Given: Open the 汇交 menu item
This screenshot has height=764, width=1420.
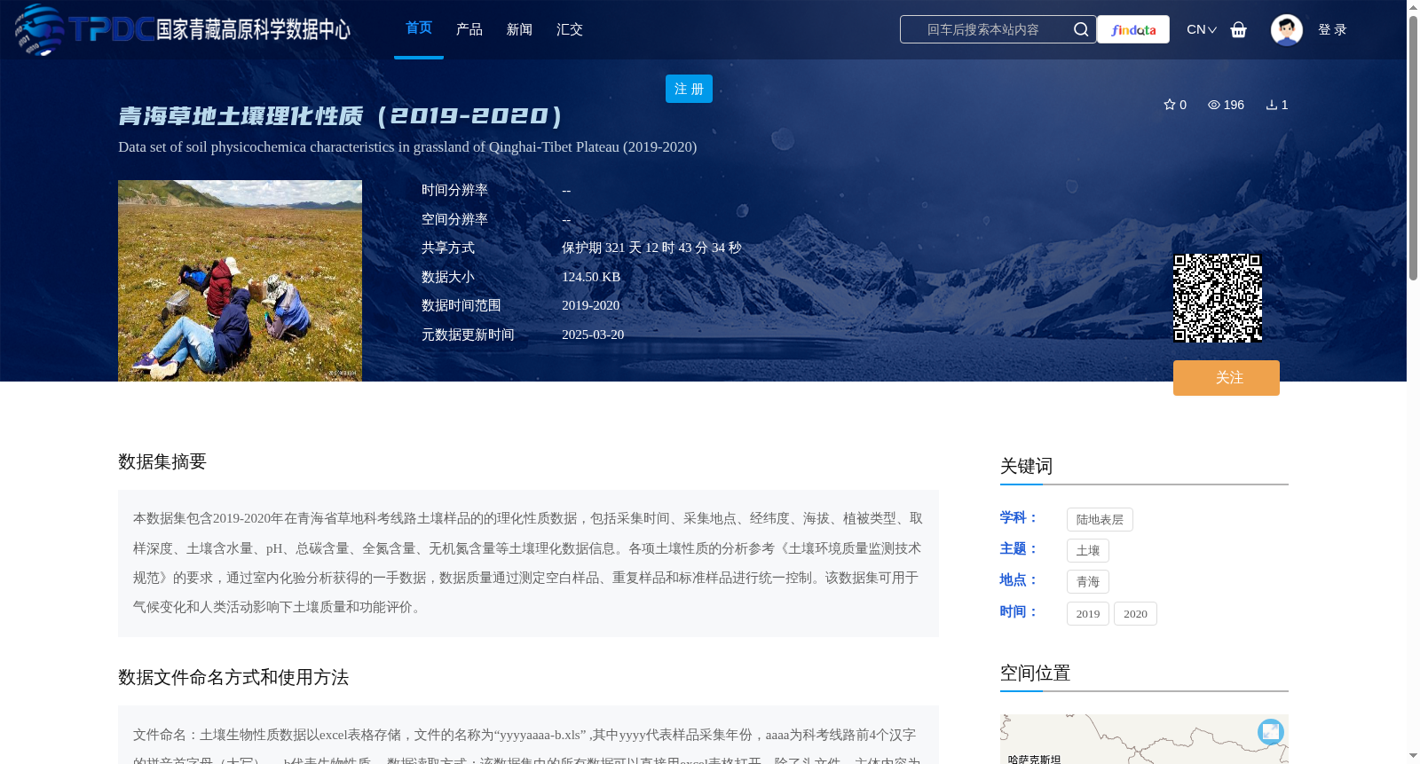Looking at the screenshot, I should [570, 29].
